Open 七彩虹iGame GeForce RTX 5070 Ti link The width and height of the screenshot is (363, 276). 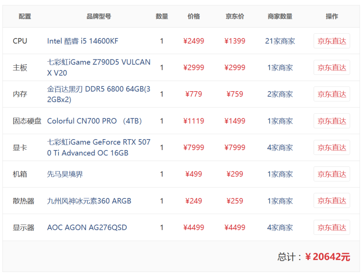coord(99,147)
